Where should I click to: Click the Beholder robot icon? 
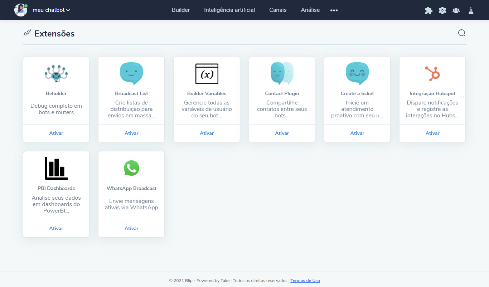56,74
